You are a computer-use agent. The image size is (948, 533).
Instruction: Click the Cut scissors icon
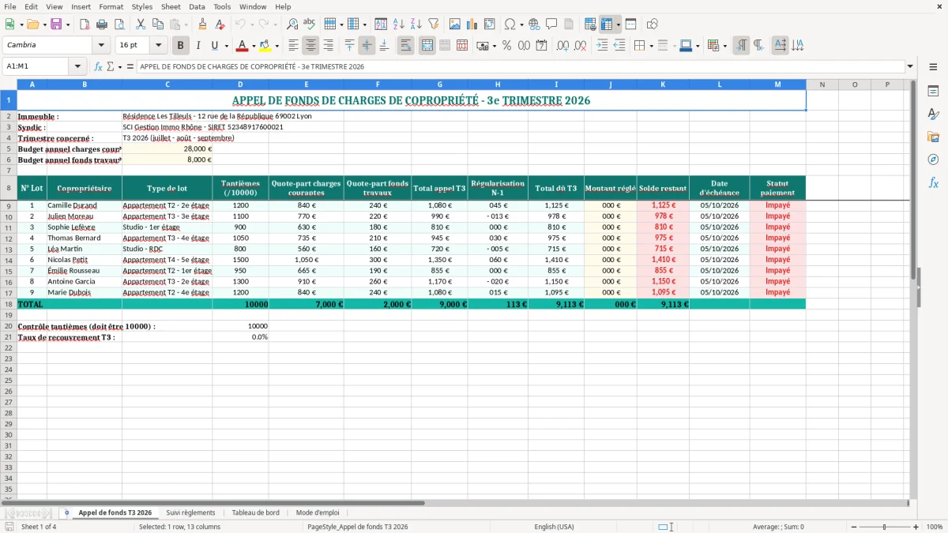pos(141,24)
